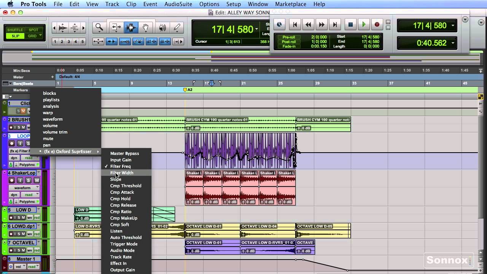Select the Trim tool
487x274 pixels.
coord(116,27)
